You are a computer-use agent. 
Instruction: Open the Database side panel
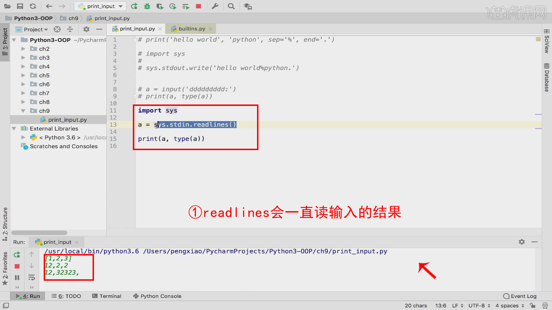coord(547,77)
